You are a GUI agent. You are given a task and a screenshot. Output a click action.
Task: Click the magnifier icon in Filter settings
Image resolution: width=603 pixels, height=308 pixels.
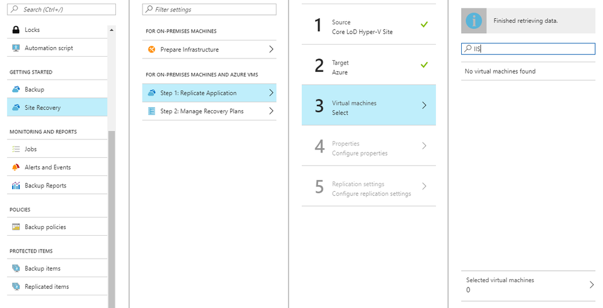point(149,9)
